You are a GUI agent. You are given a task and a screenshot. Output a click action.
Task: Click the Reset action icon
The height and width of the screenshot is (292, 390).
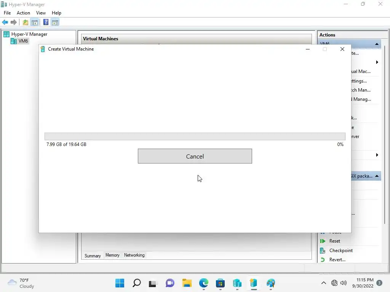pyautogui.click(x=323, y=241)
